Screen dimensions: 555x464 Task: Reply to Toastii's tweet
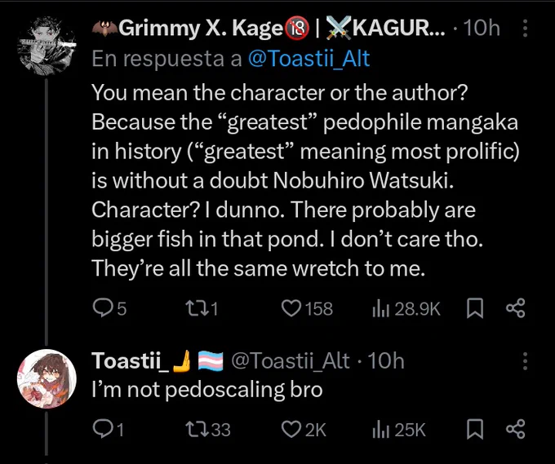coord(101,429)
